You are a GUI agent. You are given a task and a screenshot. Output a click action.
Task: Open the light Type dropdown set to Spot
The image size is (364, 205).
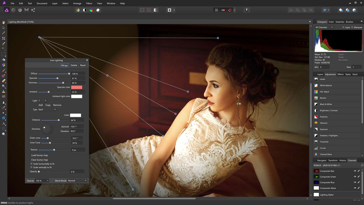tap(47, 110)
